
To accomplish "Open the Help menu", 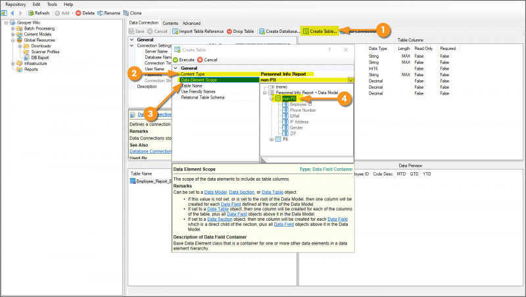I will click(x=68, y=5).
